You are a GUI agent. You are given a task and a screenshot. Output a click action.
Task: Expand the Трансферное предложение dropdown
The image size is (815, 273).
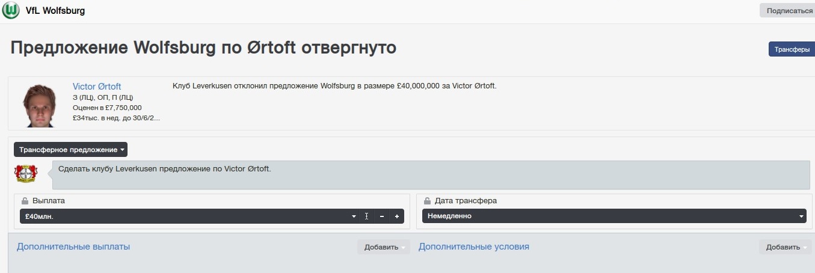[x=70, y=150]
